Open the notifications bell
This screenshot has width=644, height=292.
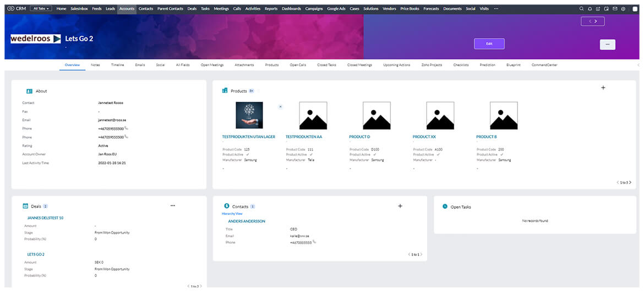coord(590,9)
